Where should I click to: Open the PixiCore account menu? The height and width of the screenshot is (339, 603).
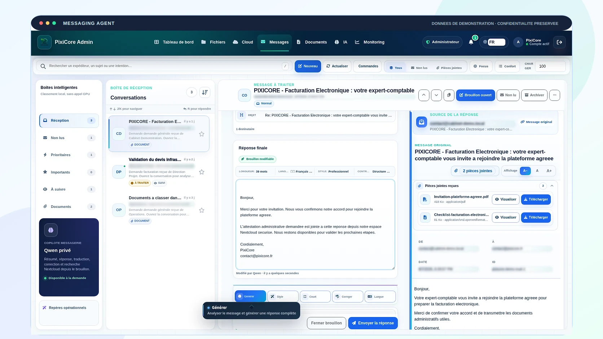point(532,42)
